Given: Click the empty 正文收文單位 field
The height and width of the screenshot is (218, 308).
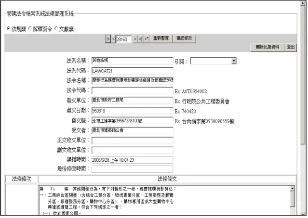Looking at the screenshot, I should coord(133,141).
